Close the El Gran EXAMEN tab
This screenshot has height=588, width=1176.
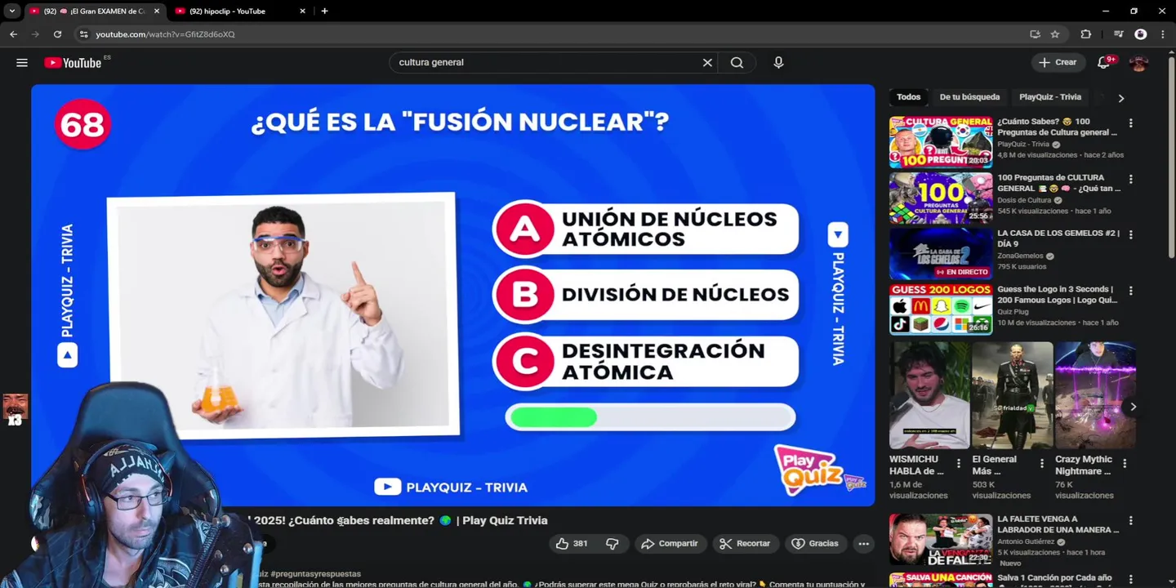[157, 11]
